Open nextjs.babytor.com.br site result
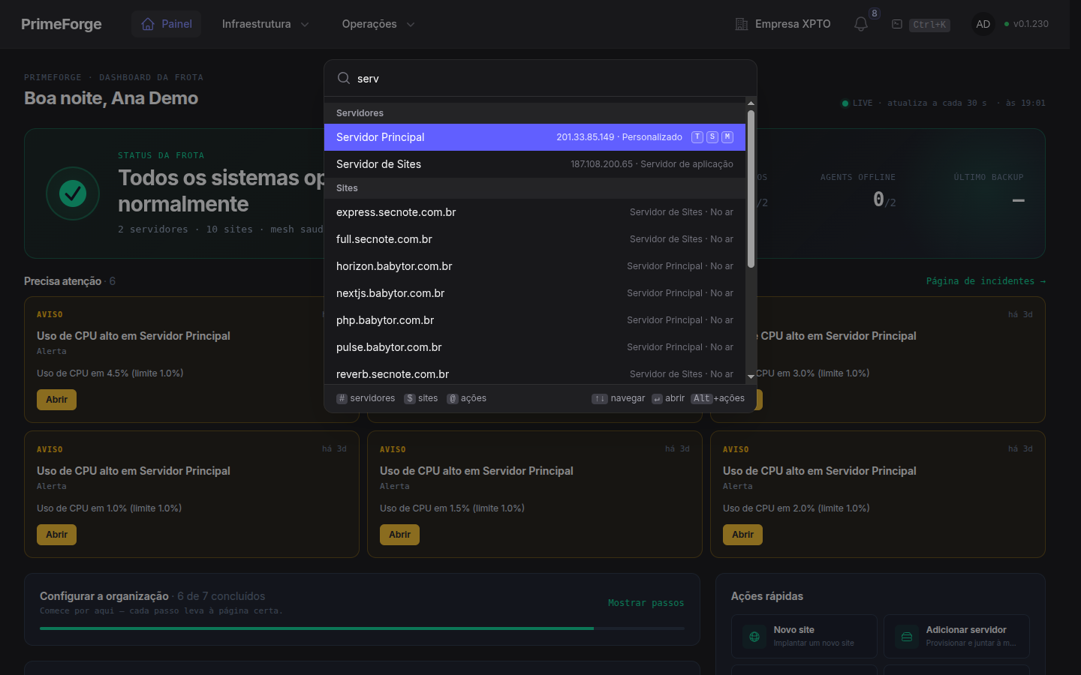The width and height of the screenshot is (1081, 675). point(534,293)
